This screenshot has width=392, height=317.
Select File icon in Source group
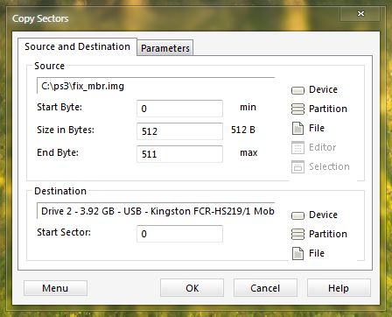tap(297, 129)
